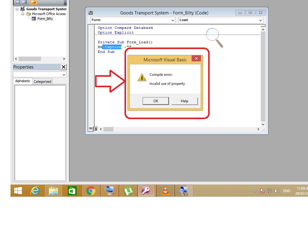Click the 'End Sub' code line
Screen dimensions: 308x231
pyautogui.click(x=106, y=52)
